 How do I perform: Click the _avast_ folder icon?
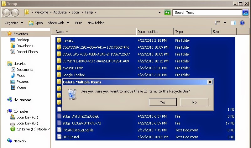[59, 40]
